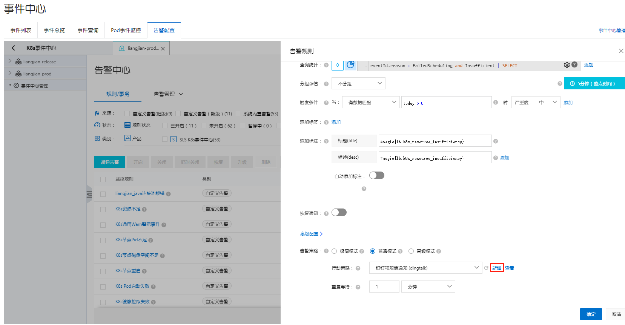Open the Pod事件监控 tab
625x325 pixels.
pyautogui.click(x=126, y=30)
